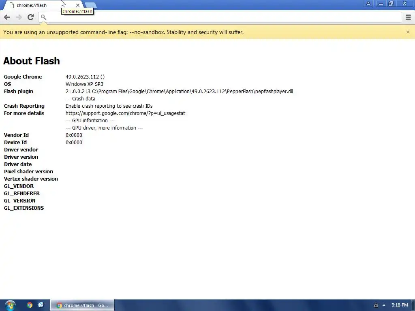Viewport: 415px width, 311px height.
Task: Go back using the back arrow
Action: point(7,17)
